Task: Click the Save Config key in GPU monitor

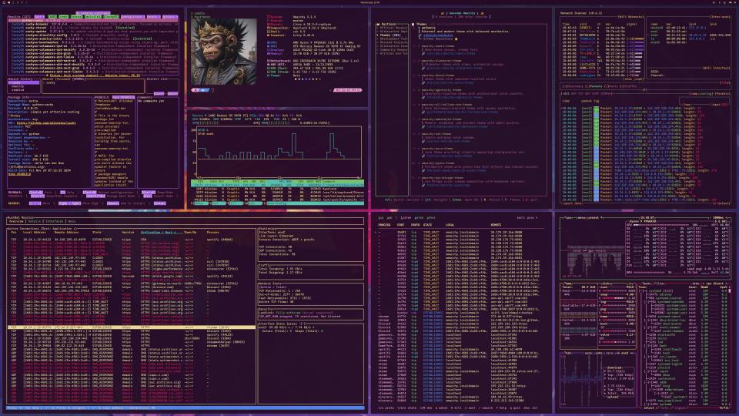Action: 276,203
